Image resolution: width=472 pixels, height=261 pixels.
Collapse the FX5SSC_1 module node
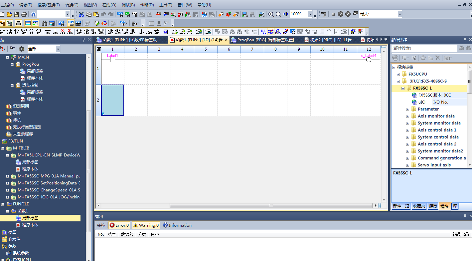coord(403,88)
